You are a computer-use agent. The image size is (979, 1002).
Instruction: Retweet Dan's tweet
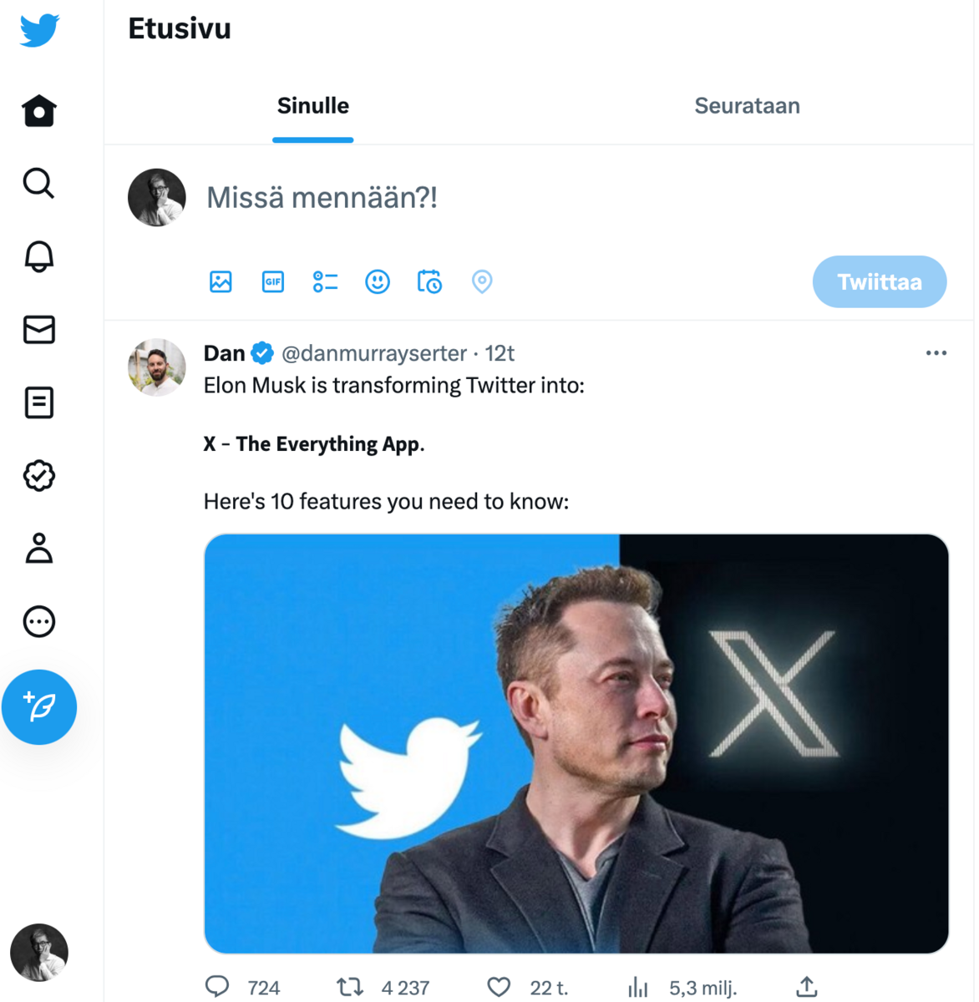coord(350,987)
